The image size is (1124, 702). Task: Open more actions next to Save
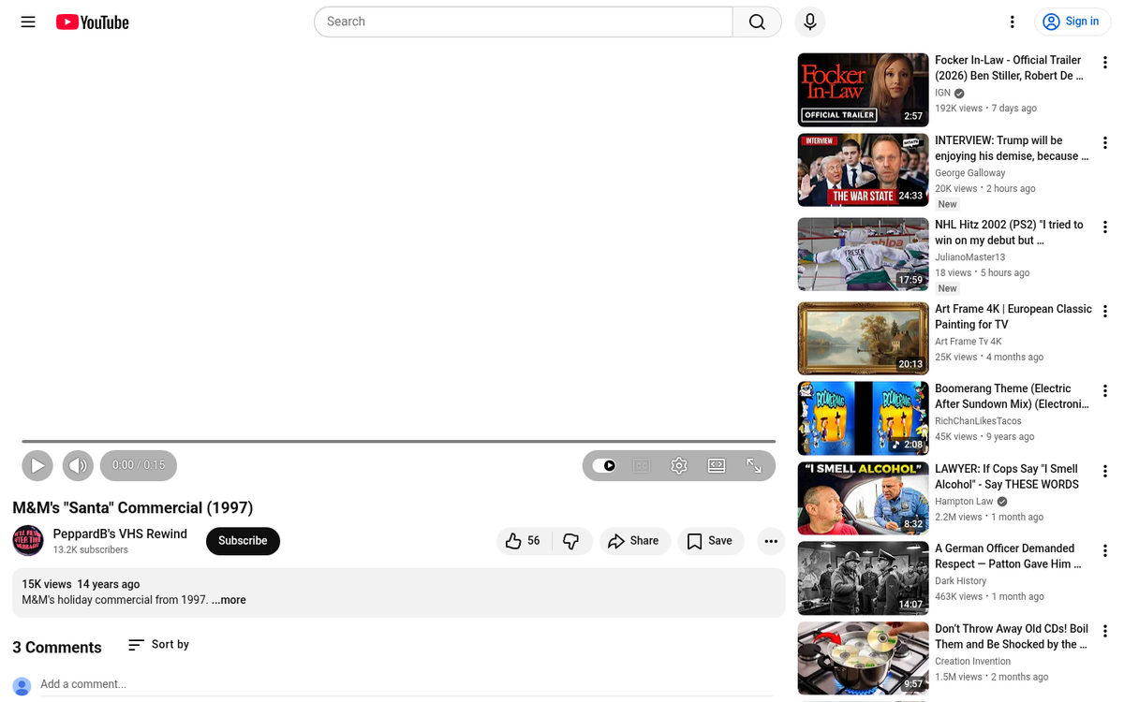[771, 541]
